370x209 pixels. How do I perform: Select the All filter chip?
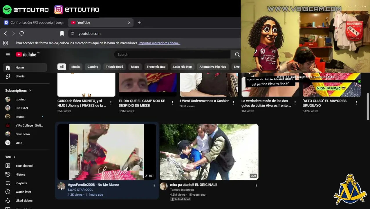click(62, 67)
